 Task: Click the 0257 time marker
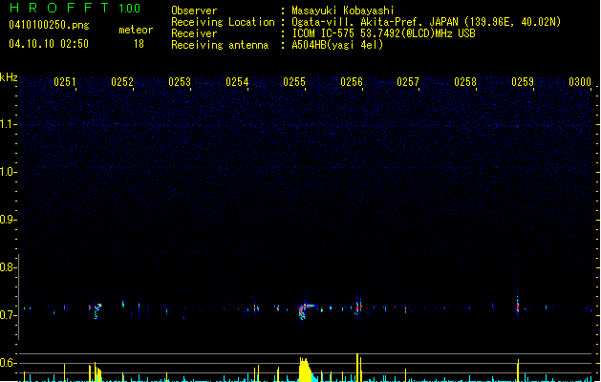coord(408,82)
